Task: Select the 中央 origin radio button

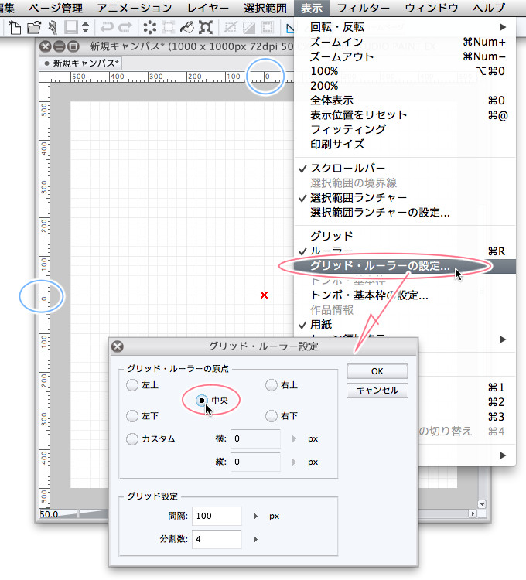Action: [202, 401]
